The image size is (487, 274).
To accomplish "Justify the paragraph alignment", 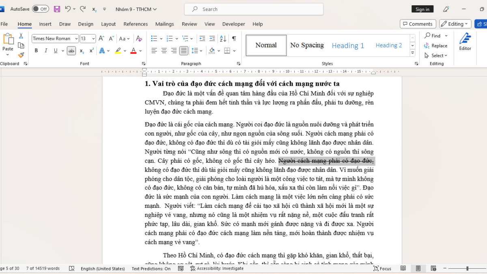I will click(x=183, y=50).
